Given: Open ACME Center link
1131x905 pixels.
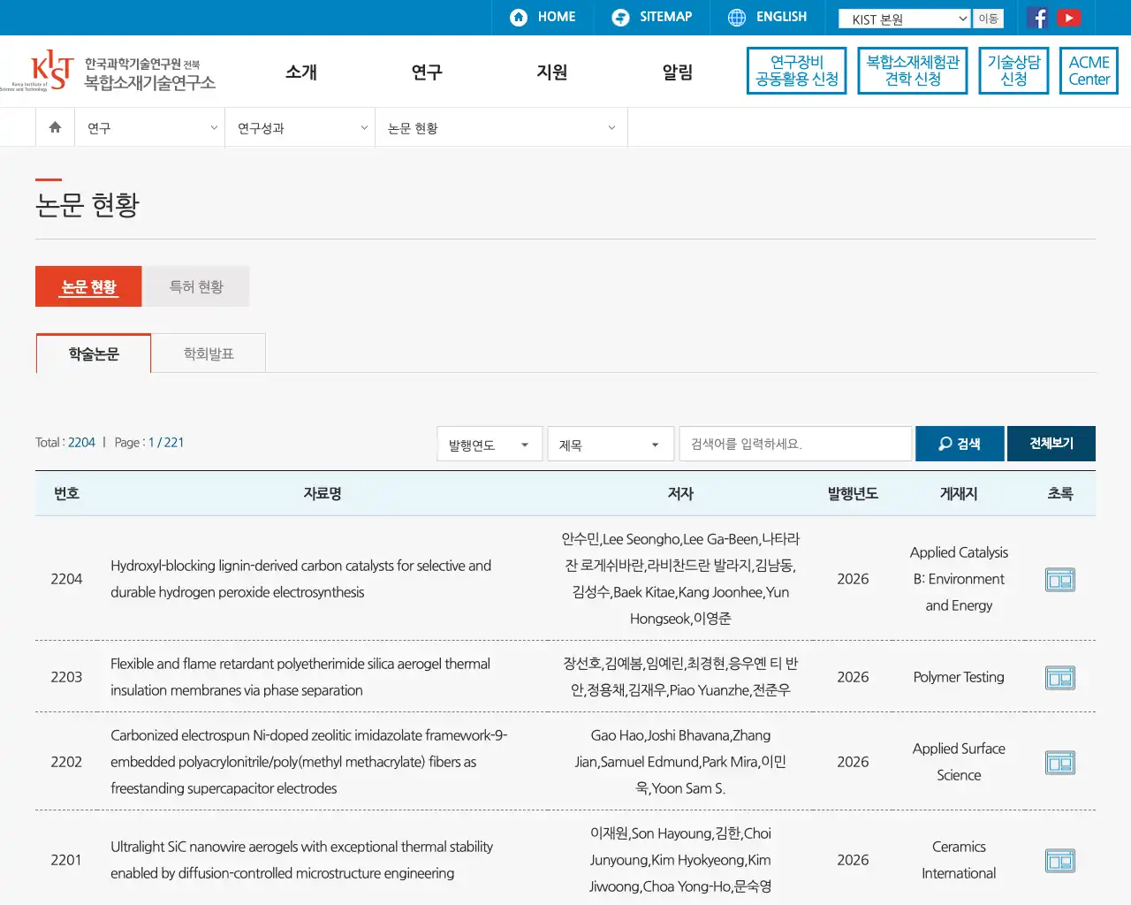Looking at the screenshot, I should (1089, 71).
